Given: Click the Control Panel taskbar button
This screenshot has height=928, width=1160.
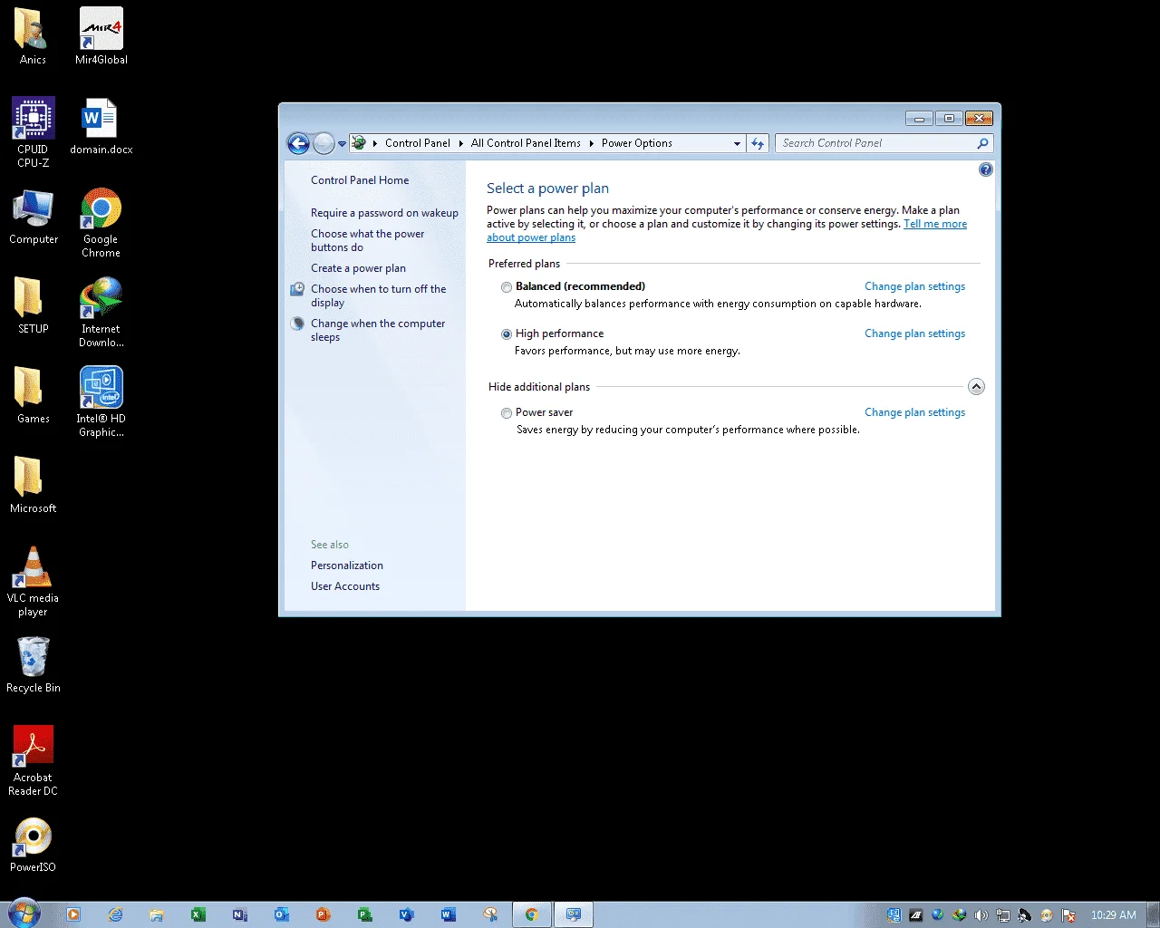Looking at the screenshot, I should [x=574, y=914].
